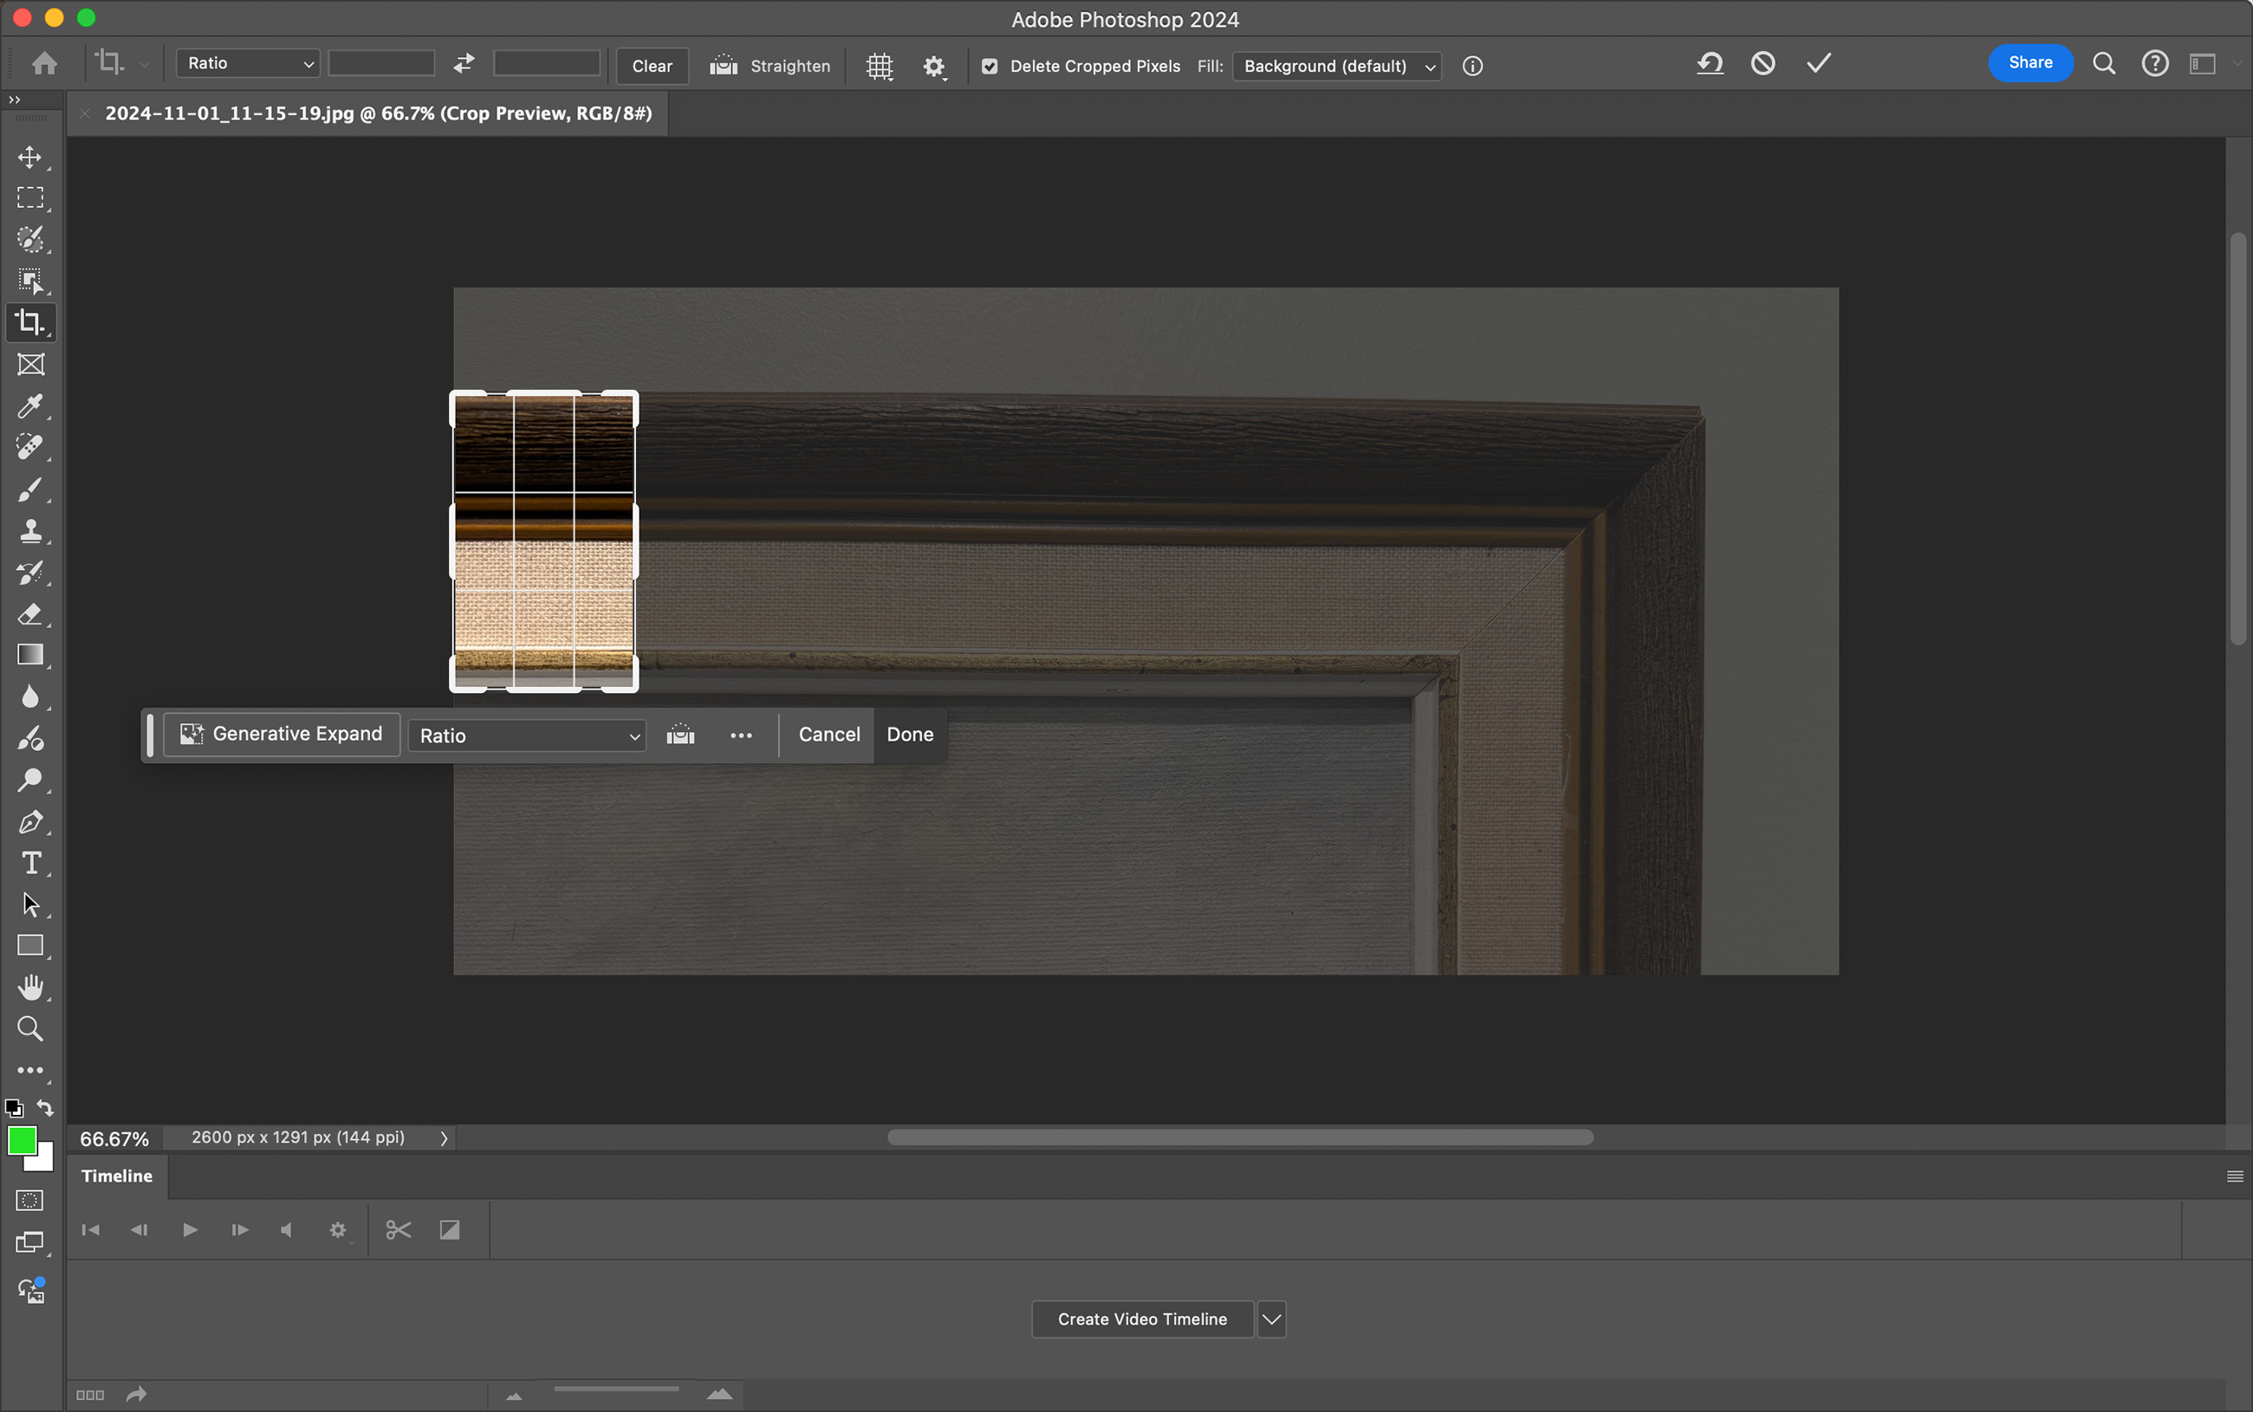Swap width and height values
2253x1412 pixels.
click(x=464, y=63)
